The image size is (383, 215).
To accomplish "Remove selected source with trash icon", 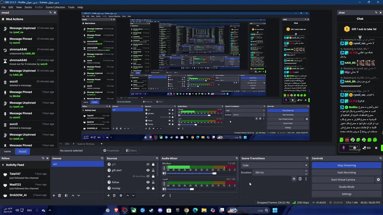I will (x=114, y=196).
